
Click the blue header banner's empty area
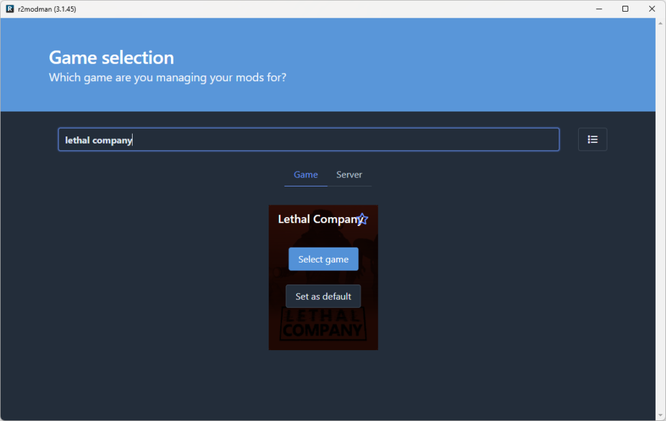pos(455,65)
